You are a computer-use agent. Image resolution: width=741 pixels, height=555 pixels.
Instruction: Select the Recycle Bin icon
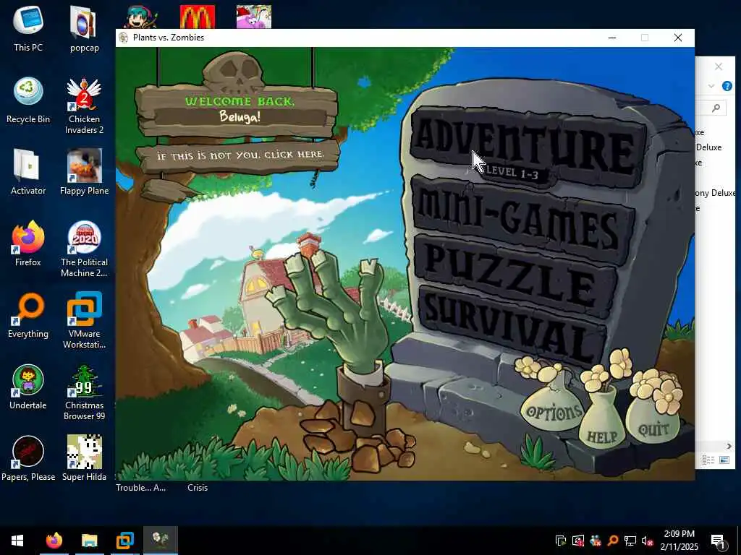[28, 100]
